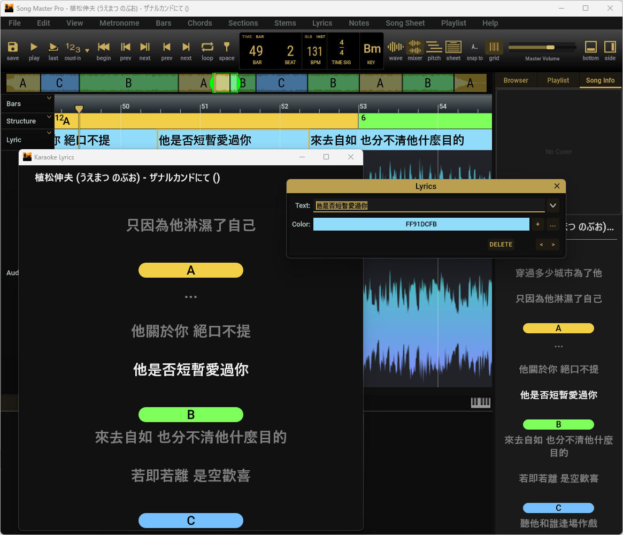Click the save icon in toolbar
The width and height of the screenshot is (623, 535).
point(13,47)
